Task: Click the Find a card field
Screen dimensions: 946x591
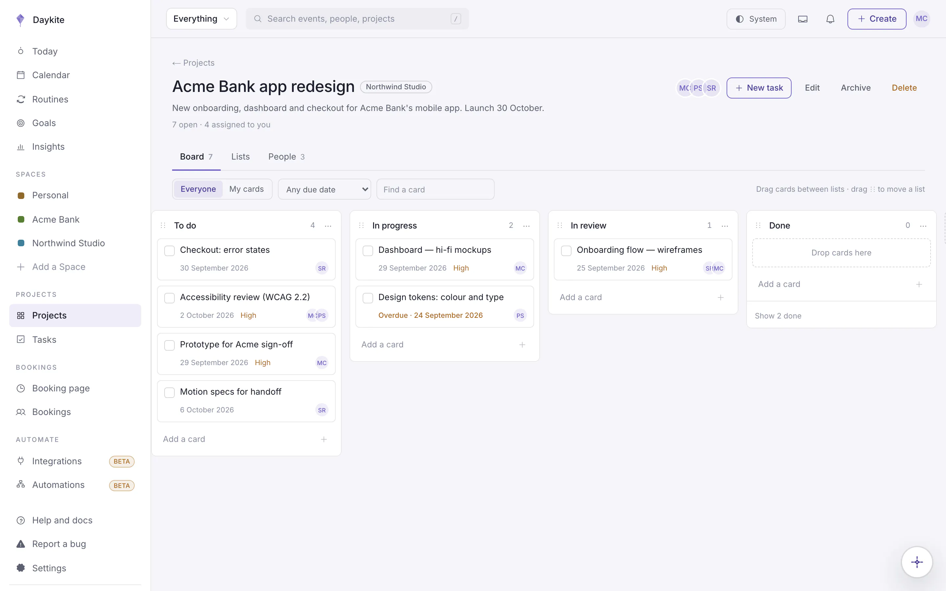Action: 436,189
